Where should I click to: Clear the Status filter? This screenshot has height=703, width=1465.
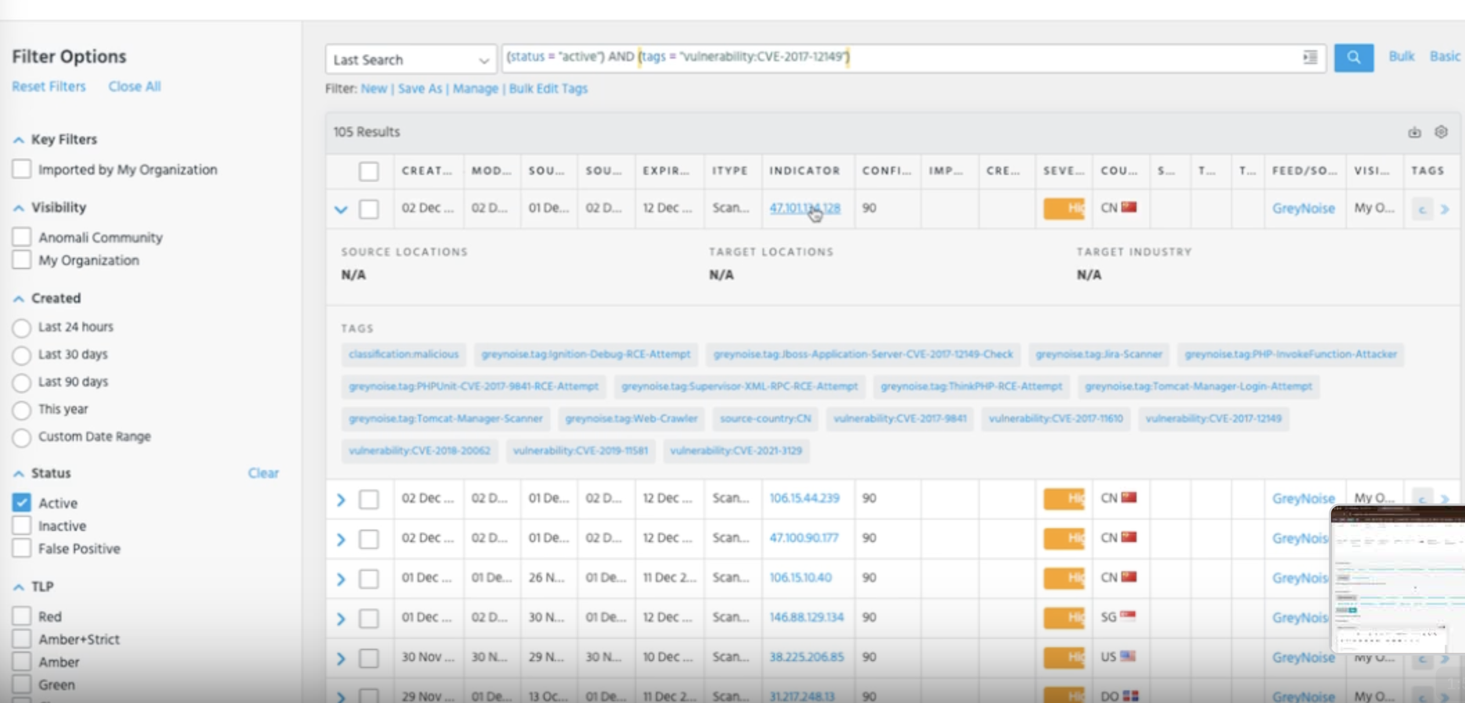(263, 473)
